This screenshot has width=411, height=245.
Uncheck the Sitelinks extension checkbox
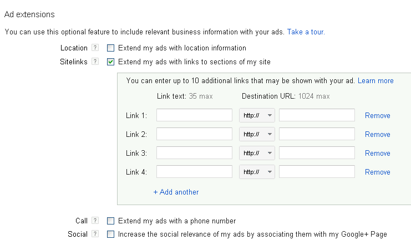(x=110, y=62)
